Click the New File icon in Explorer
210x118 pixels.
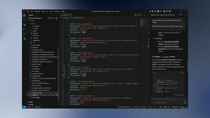pyautogui.click(x=49, y=18)
